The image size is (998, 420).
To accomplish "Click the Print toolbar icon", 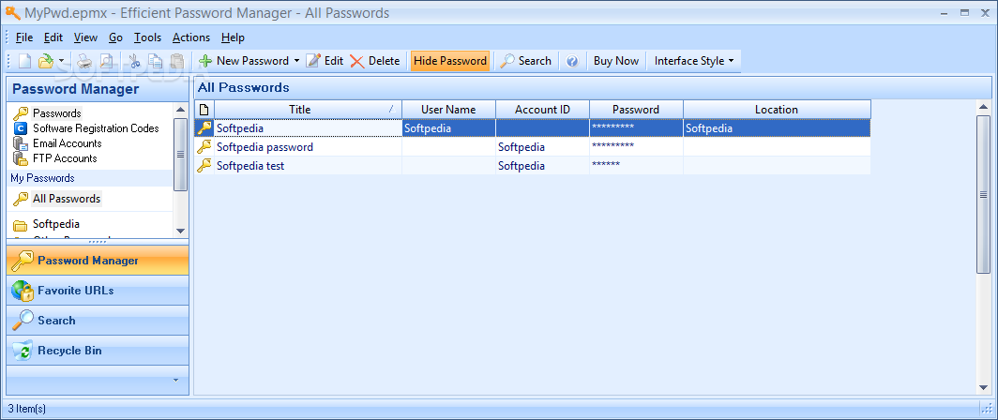I will click(84, 61).
